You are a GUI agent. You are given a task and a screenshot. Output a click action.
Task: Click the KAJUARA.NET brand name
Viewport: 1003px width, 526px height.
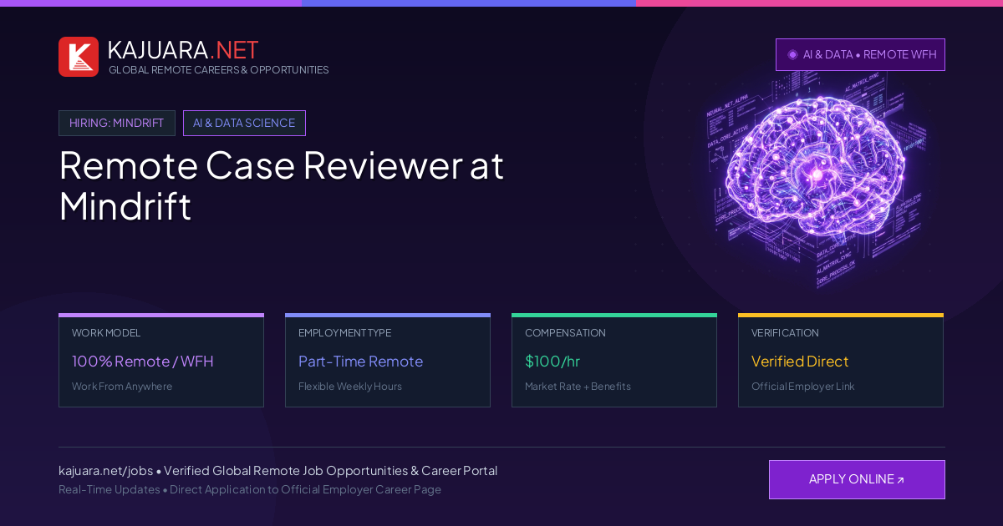[183, 50]
